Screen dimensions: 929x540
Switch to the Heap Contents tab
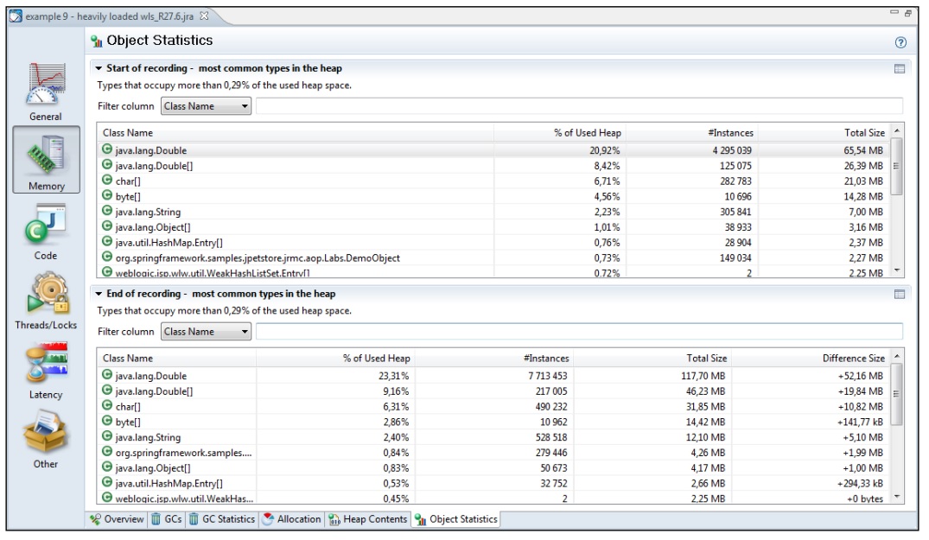tap(366, 519)
